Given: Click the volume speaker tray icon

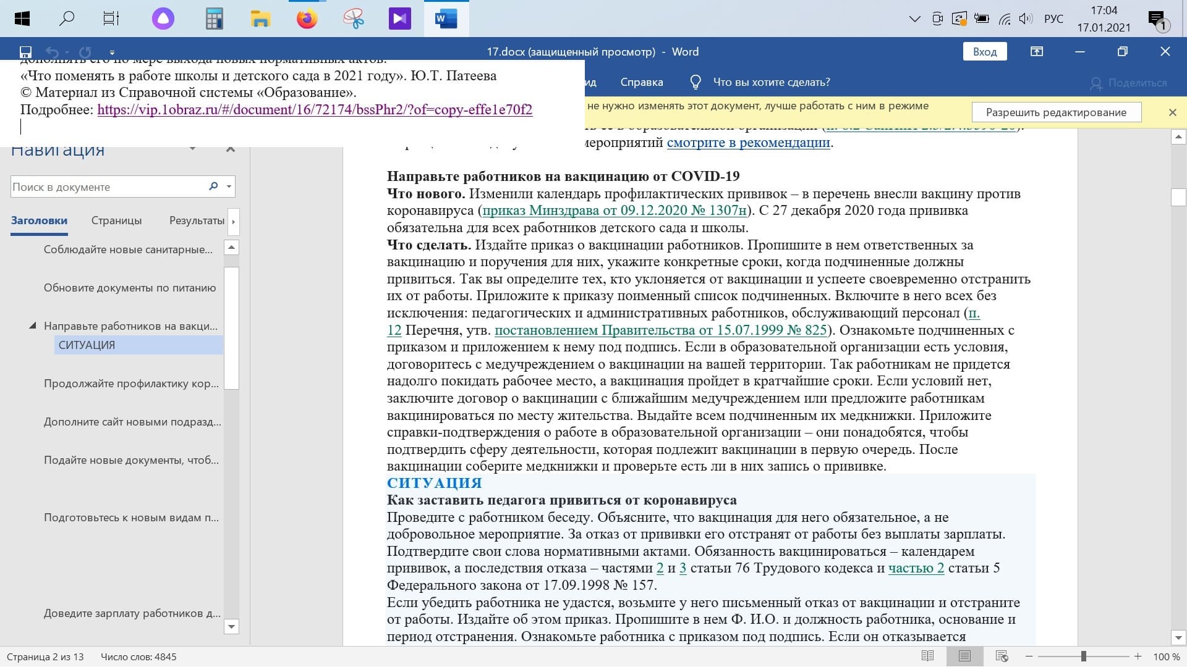Looking at the screenshot, I should (x=1026, y=19).
